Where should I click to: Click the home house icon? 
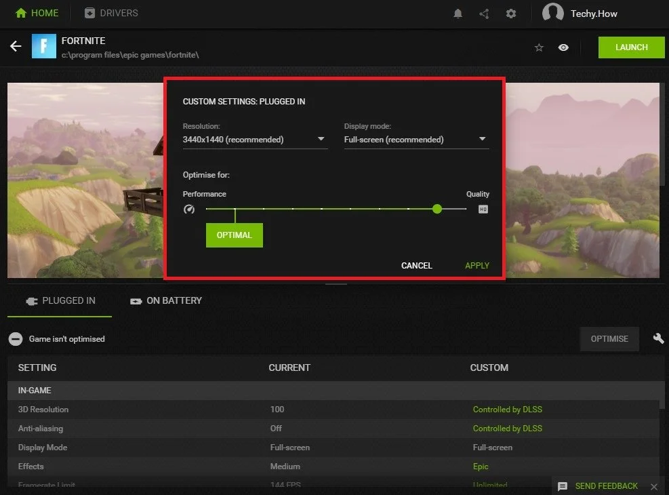coord(21,13)
